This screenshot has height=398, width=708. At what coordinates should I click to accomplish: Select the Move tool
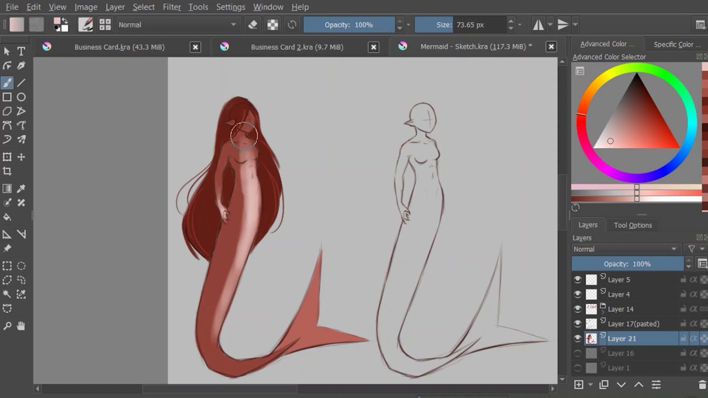pos(21,157)
